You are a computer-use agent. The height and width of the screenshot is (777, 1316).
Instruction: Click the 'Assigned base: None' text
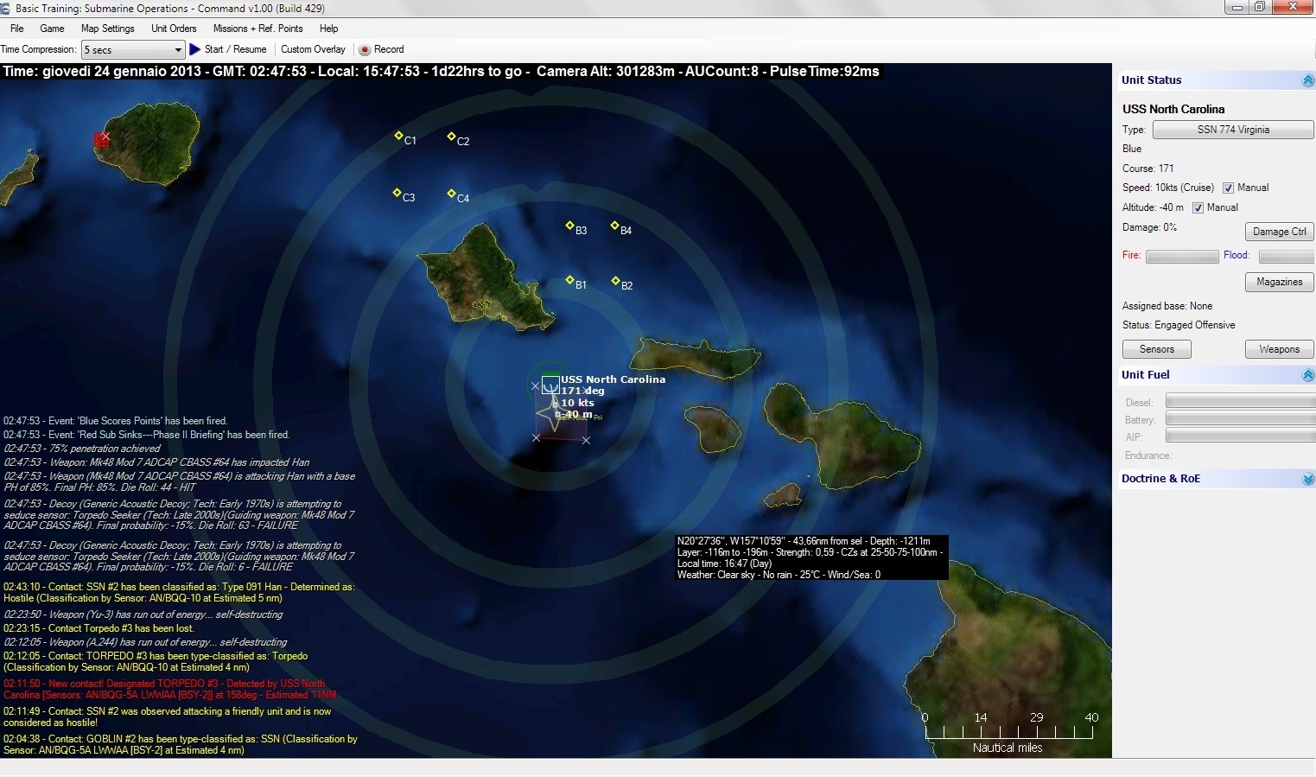(1167, 306)
